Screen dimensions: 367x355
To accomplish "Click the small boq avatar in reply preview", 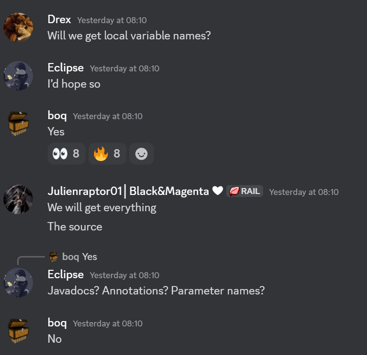I will pos(54,257).
